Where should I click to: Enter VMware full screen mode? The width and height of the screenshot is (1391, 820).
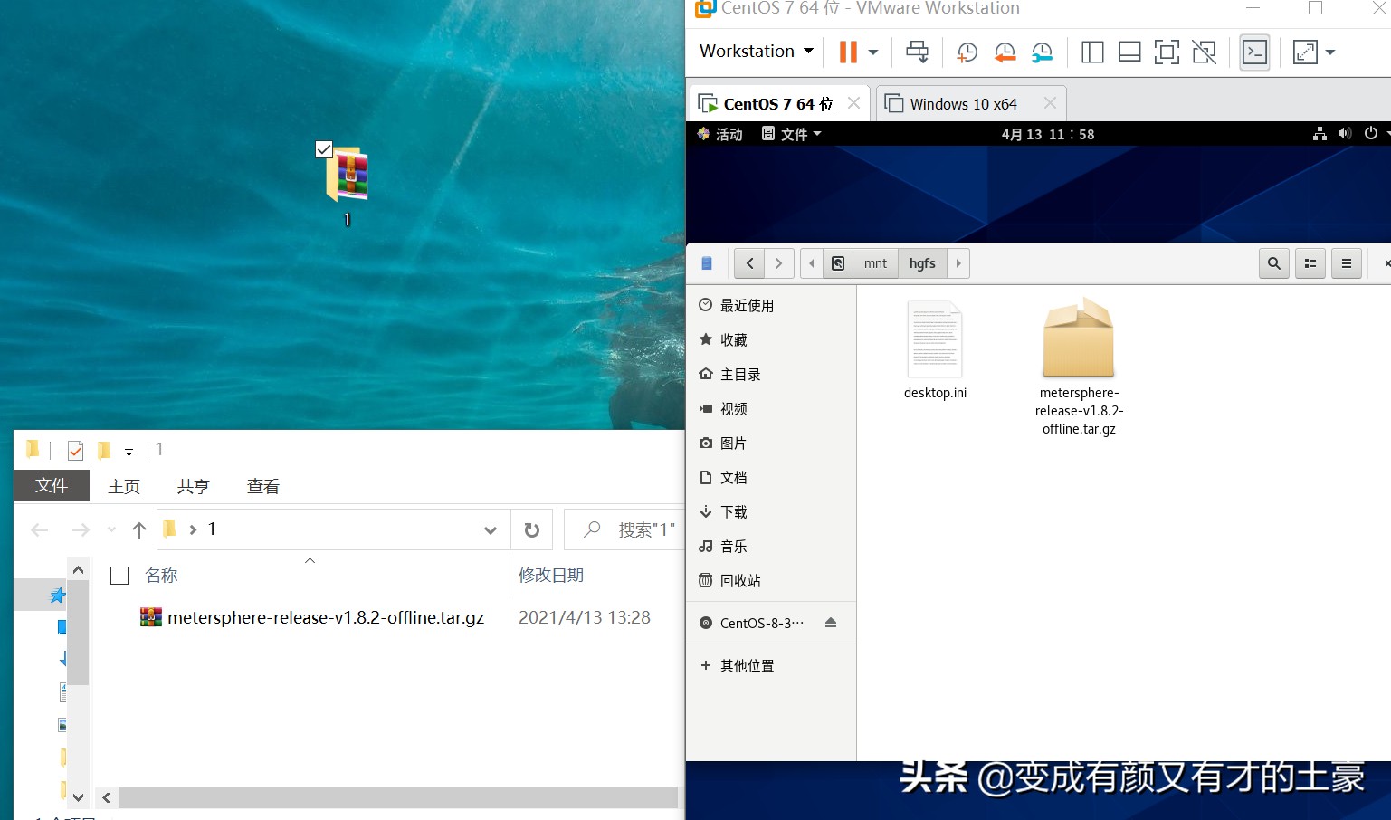pyautogui.click(x=1167, y=52)
